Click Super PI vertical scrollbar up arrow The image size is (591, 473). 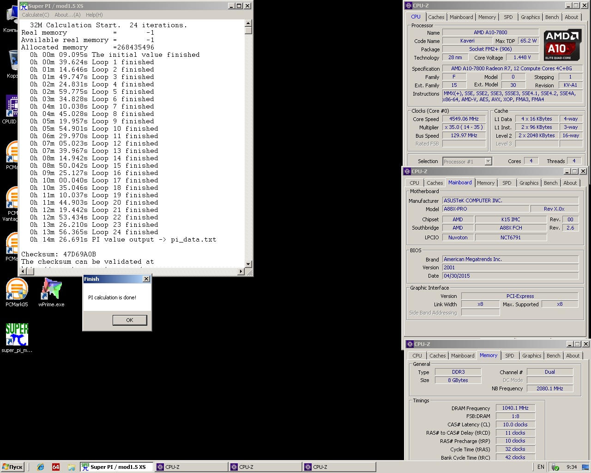coord(248,23)
